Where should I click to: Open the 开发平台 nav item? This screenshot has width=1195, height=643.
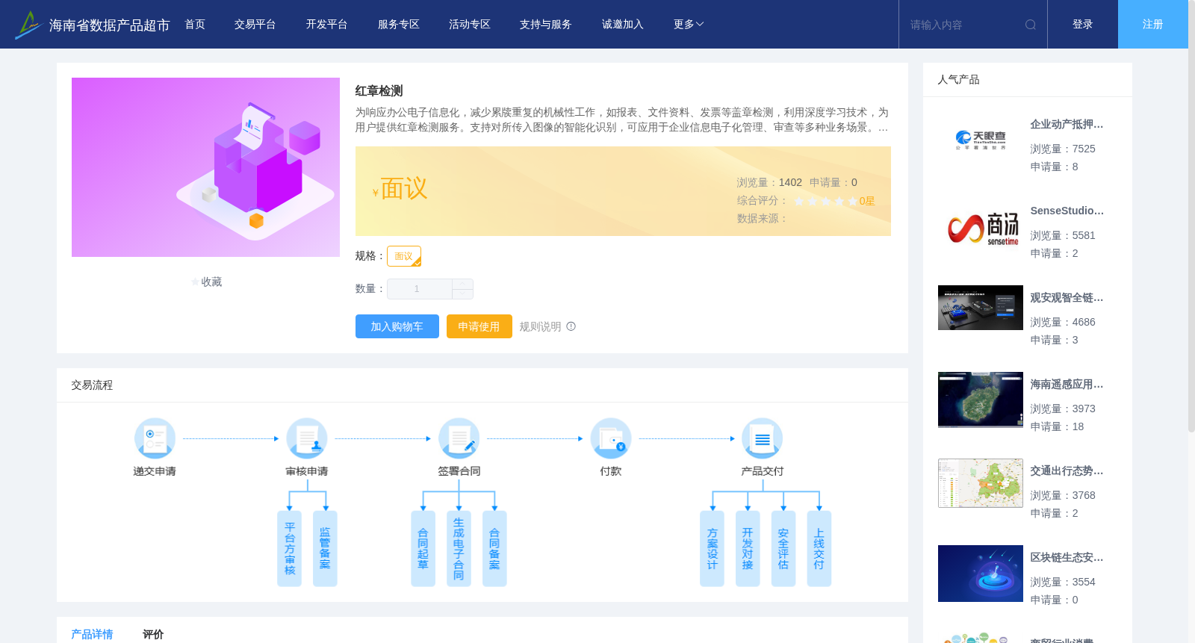click(x=326, y=25)
